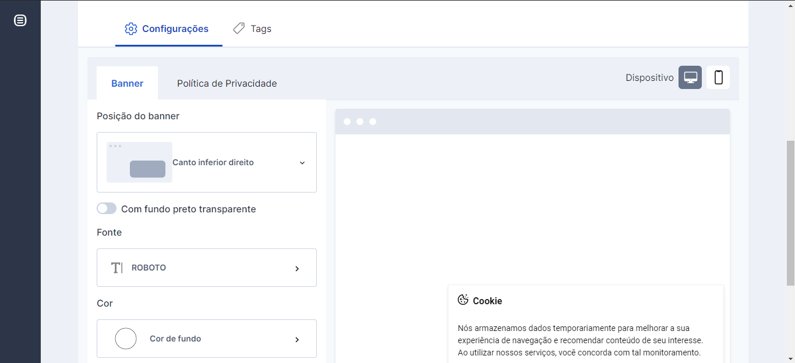Open banner position dropdown

coord(207,162)
